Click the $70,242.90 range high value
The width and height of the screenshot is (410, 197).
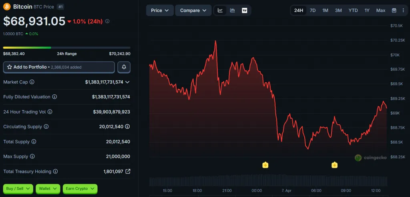coord(119,54)
